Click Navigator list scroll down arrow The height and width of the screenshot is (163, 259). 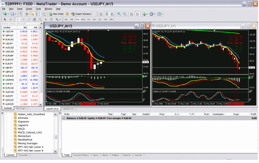point(56,151)
